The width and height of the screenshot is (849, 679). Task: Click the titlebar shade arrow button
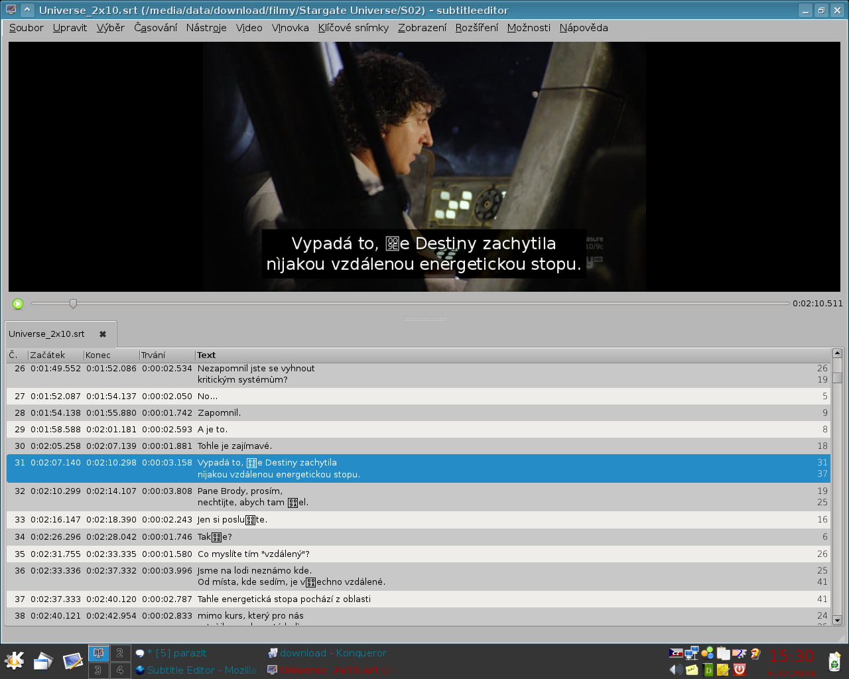(x=27, y=10)
